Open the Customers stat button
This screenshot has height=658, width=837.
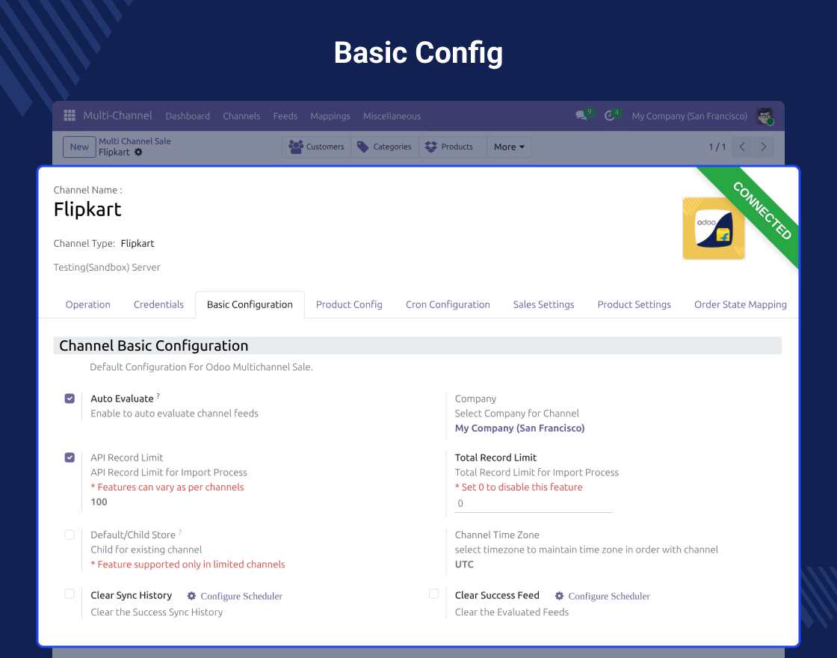coord(317,147)
